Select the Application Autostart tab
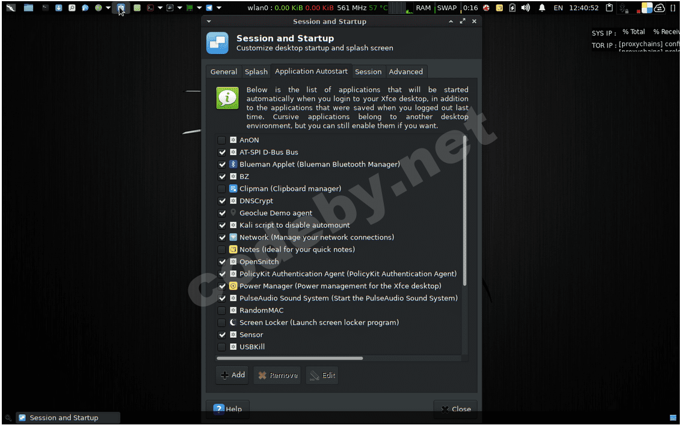 (x=312, y=71)
